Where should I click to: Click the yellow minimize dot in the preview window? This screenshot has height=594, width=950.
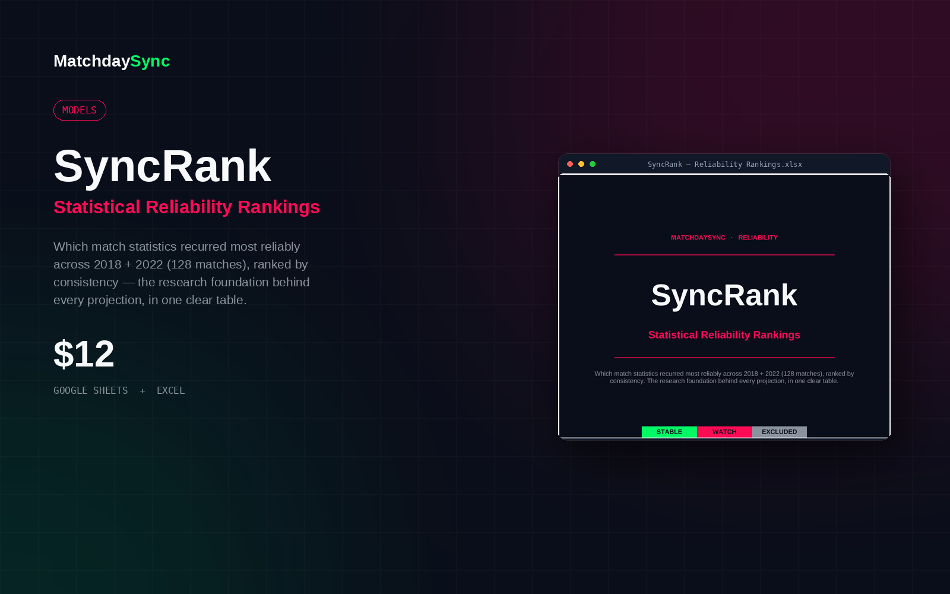581,164
